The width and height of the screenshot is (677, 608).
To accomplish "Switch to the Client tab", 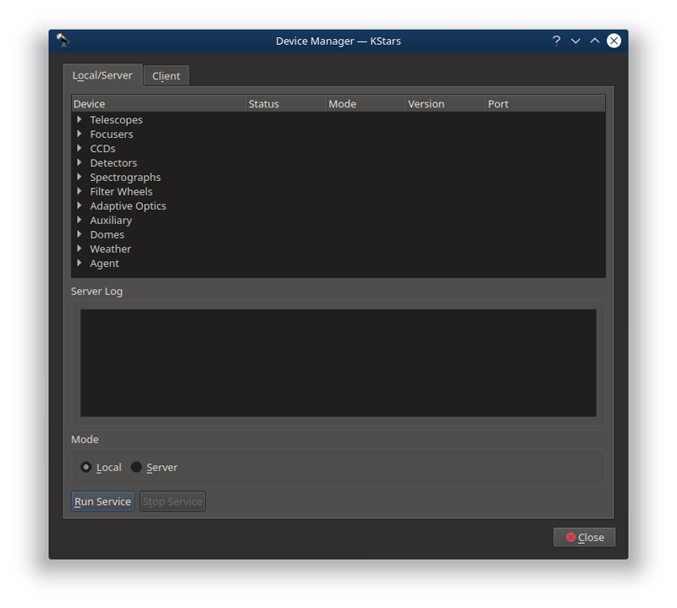I will click(x=166, y=75).
